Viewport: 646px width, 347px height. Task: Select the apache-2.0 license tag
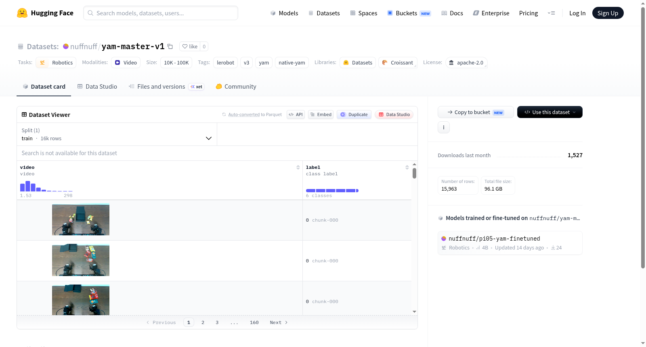pos(466,62)
